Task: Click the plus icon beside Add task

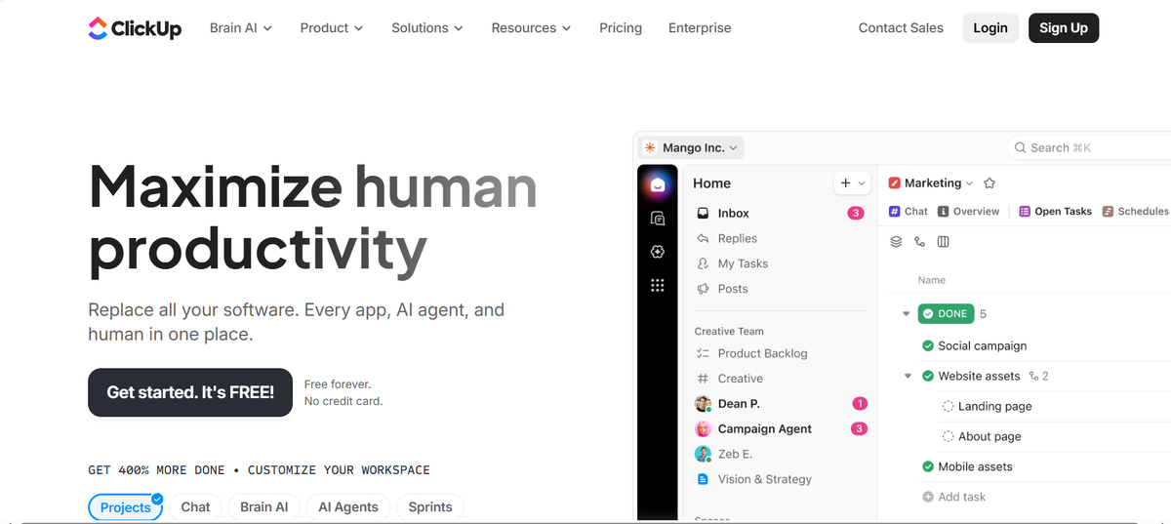Action: [928, 497]
